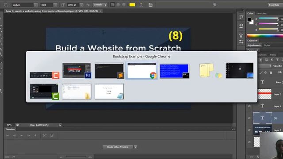The height and width of the screenshot is (159, 283).
Task: Switch to Desktop thumbnail in switcher
Action: click(240, 71)
